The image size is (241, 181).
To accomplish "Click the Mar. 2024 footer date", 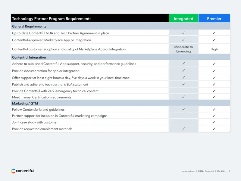I will coord(221,171).
